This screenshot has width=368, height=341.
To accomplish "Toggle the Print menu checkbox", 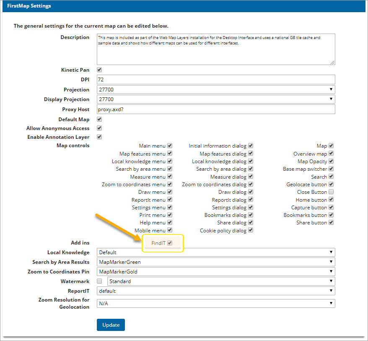I will pos(170,215).
